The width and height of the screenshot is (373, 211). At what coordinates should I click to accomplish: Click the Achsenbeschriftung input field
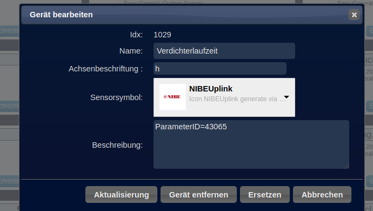pos(220,69)
